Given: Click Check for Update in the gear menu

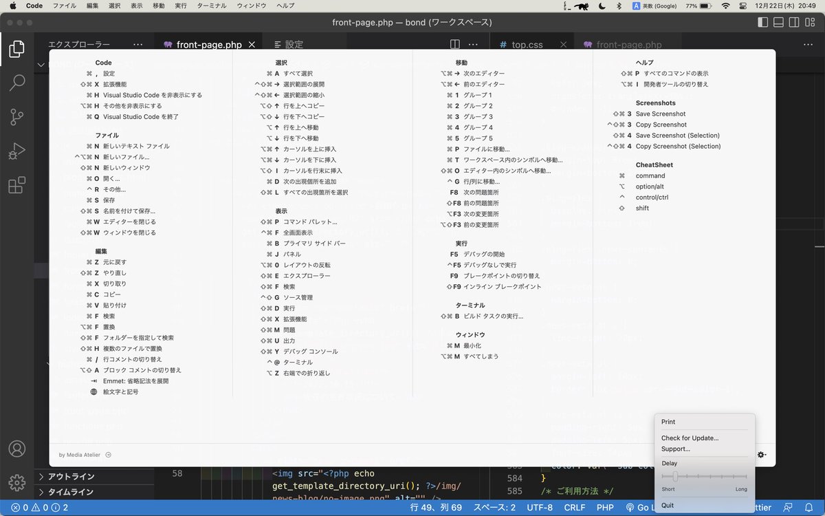Looking at the screenshot, I should point(690,438).
